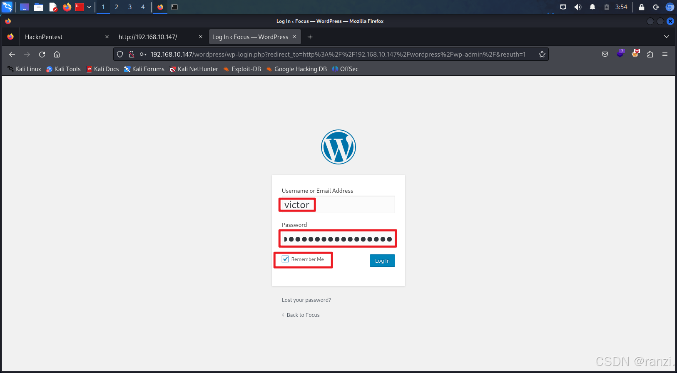This screenshot has height=373, width=677.
Task: Go back one page
Action: (12, 54)
